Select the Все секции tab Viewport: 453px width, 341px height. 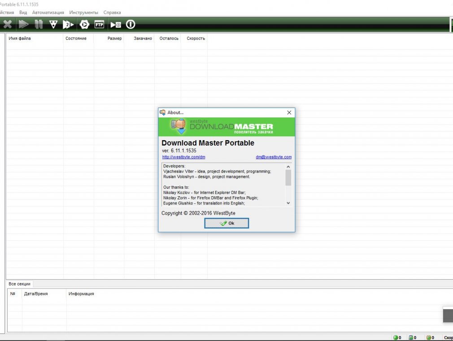(19, 284)
